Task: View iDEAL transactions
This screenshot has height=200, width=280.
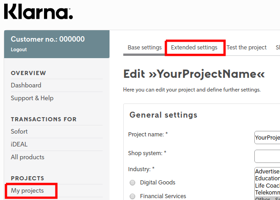Action: click(19, 144)
